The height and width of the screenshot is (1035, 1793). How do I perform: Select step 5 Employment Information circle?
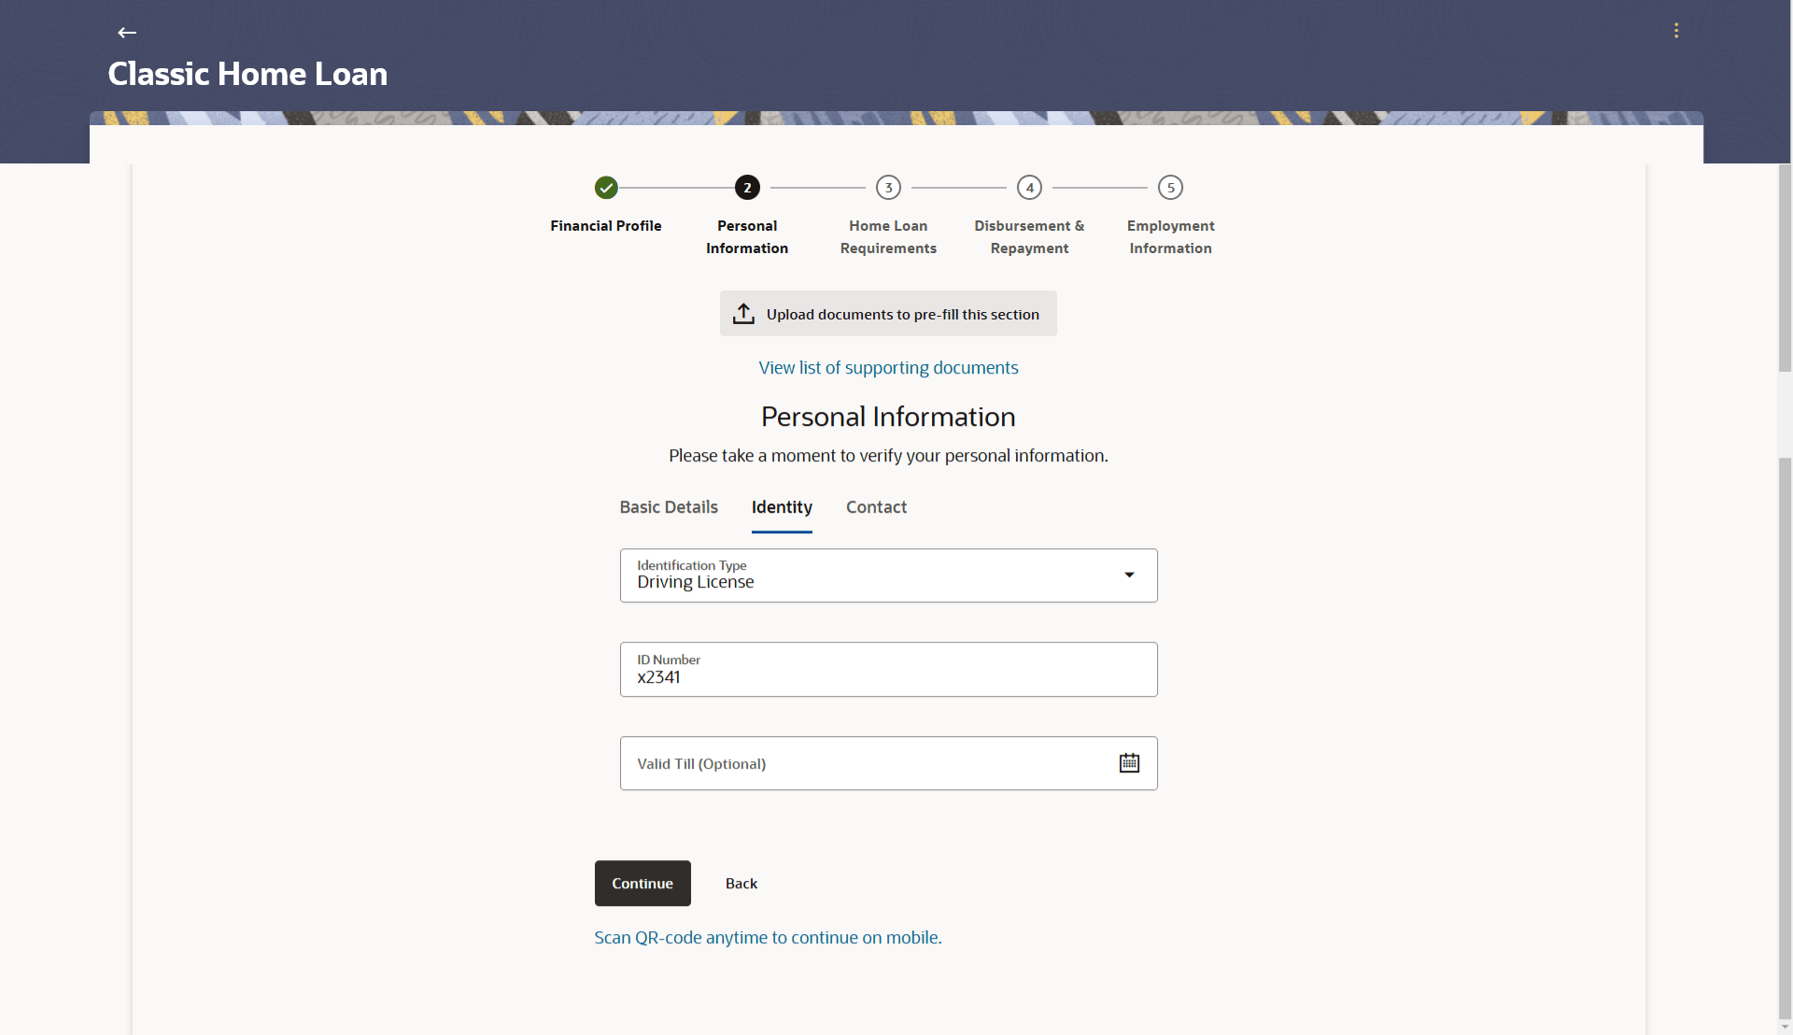(1170, 188)
